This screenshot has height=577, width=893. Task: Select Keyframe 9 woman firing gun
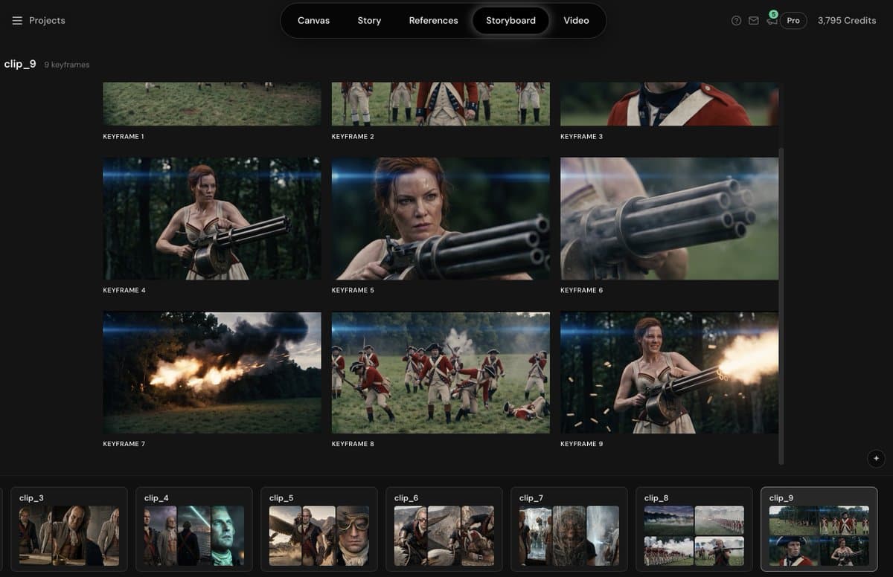click(669, 373)
